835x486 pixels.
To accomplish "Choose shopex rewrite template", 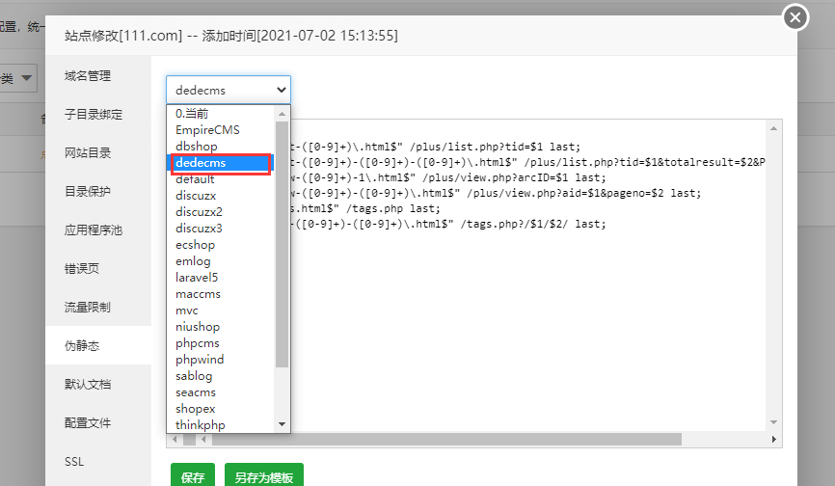I will pyautogui.click(x=221, y=409).
